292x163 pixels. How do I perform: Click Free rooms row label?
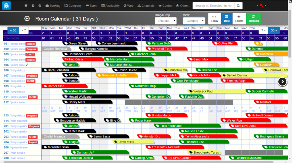point(11,38)
